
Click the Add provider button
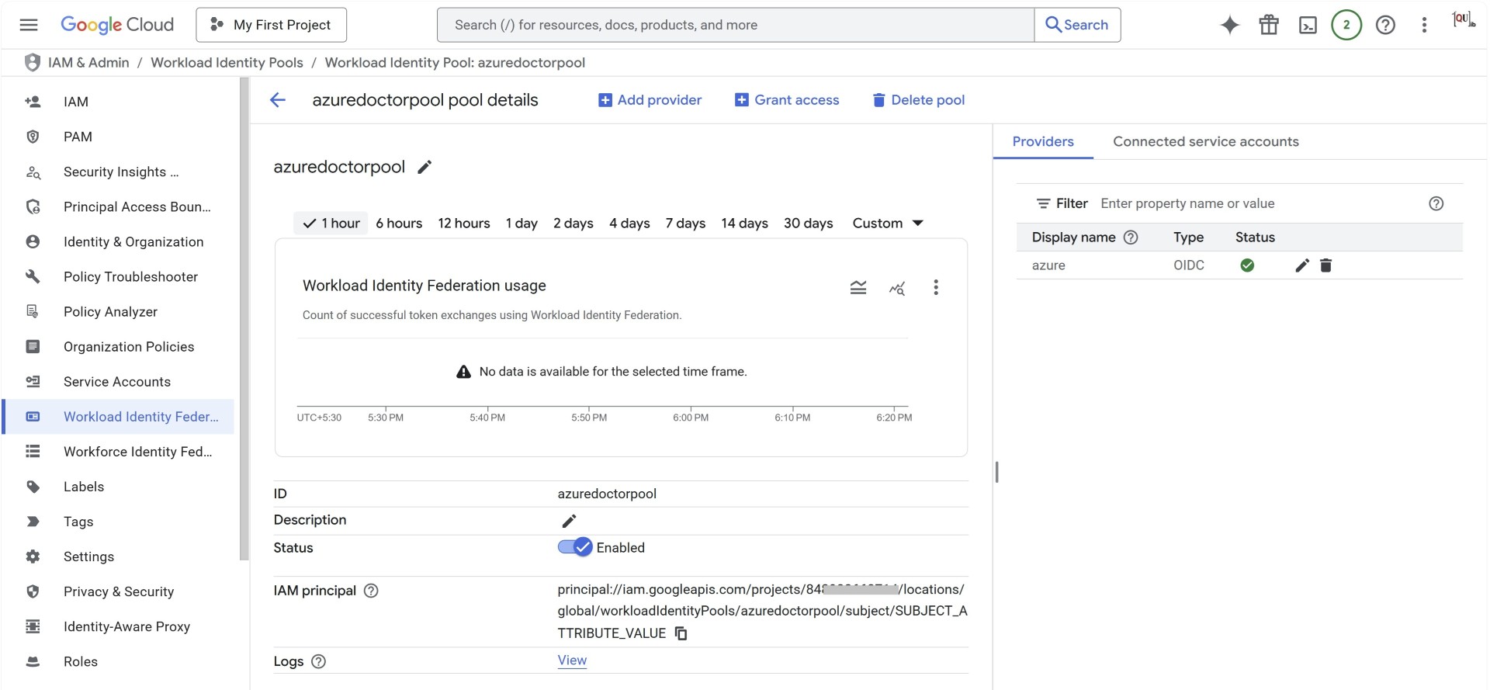click(650, 100)
